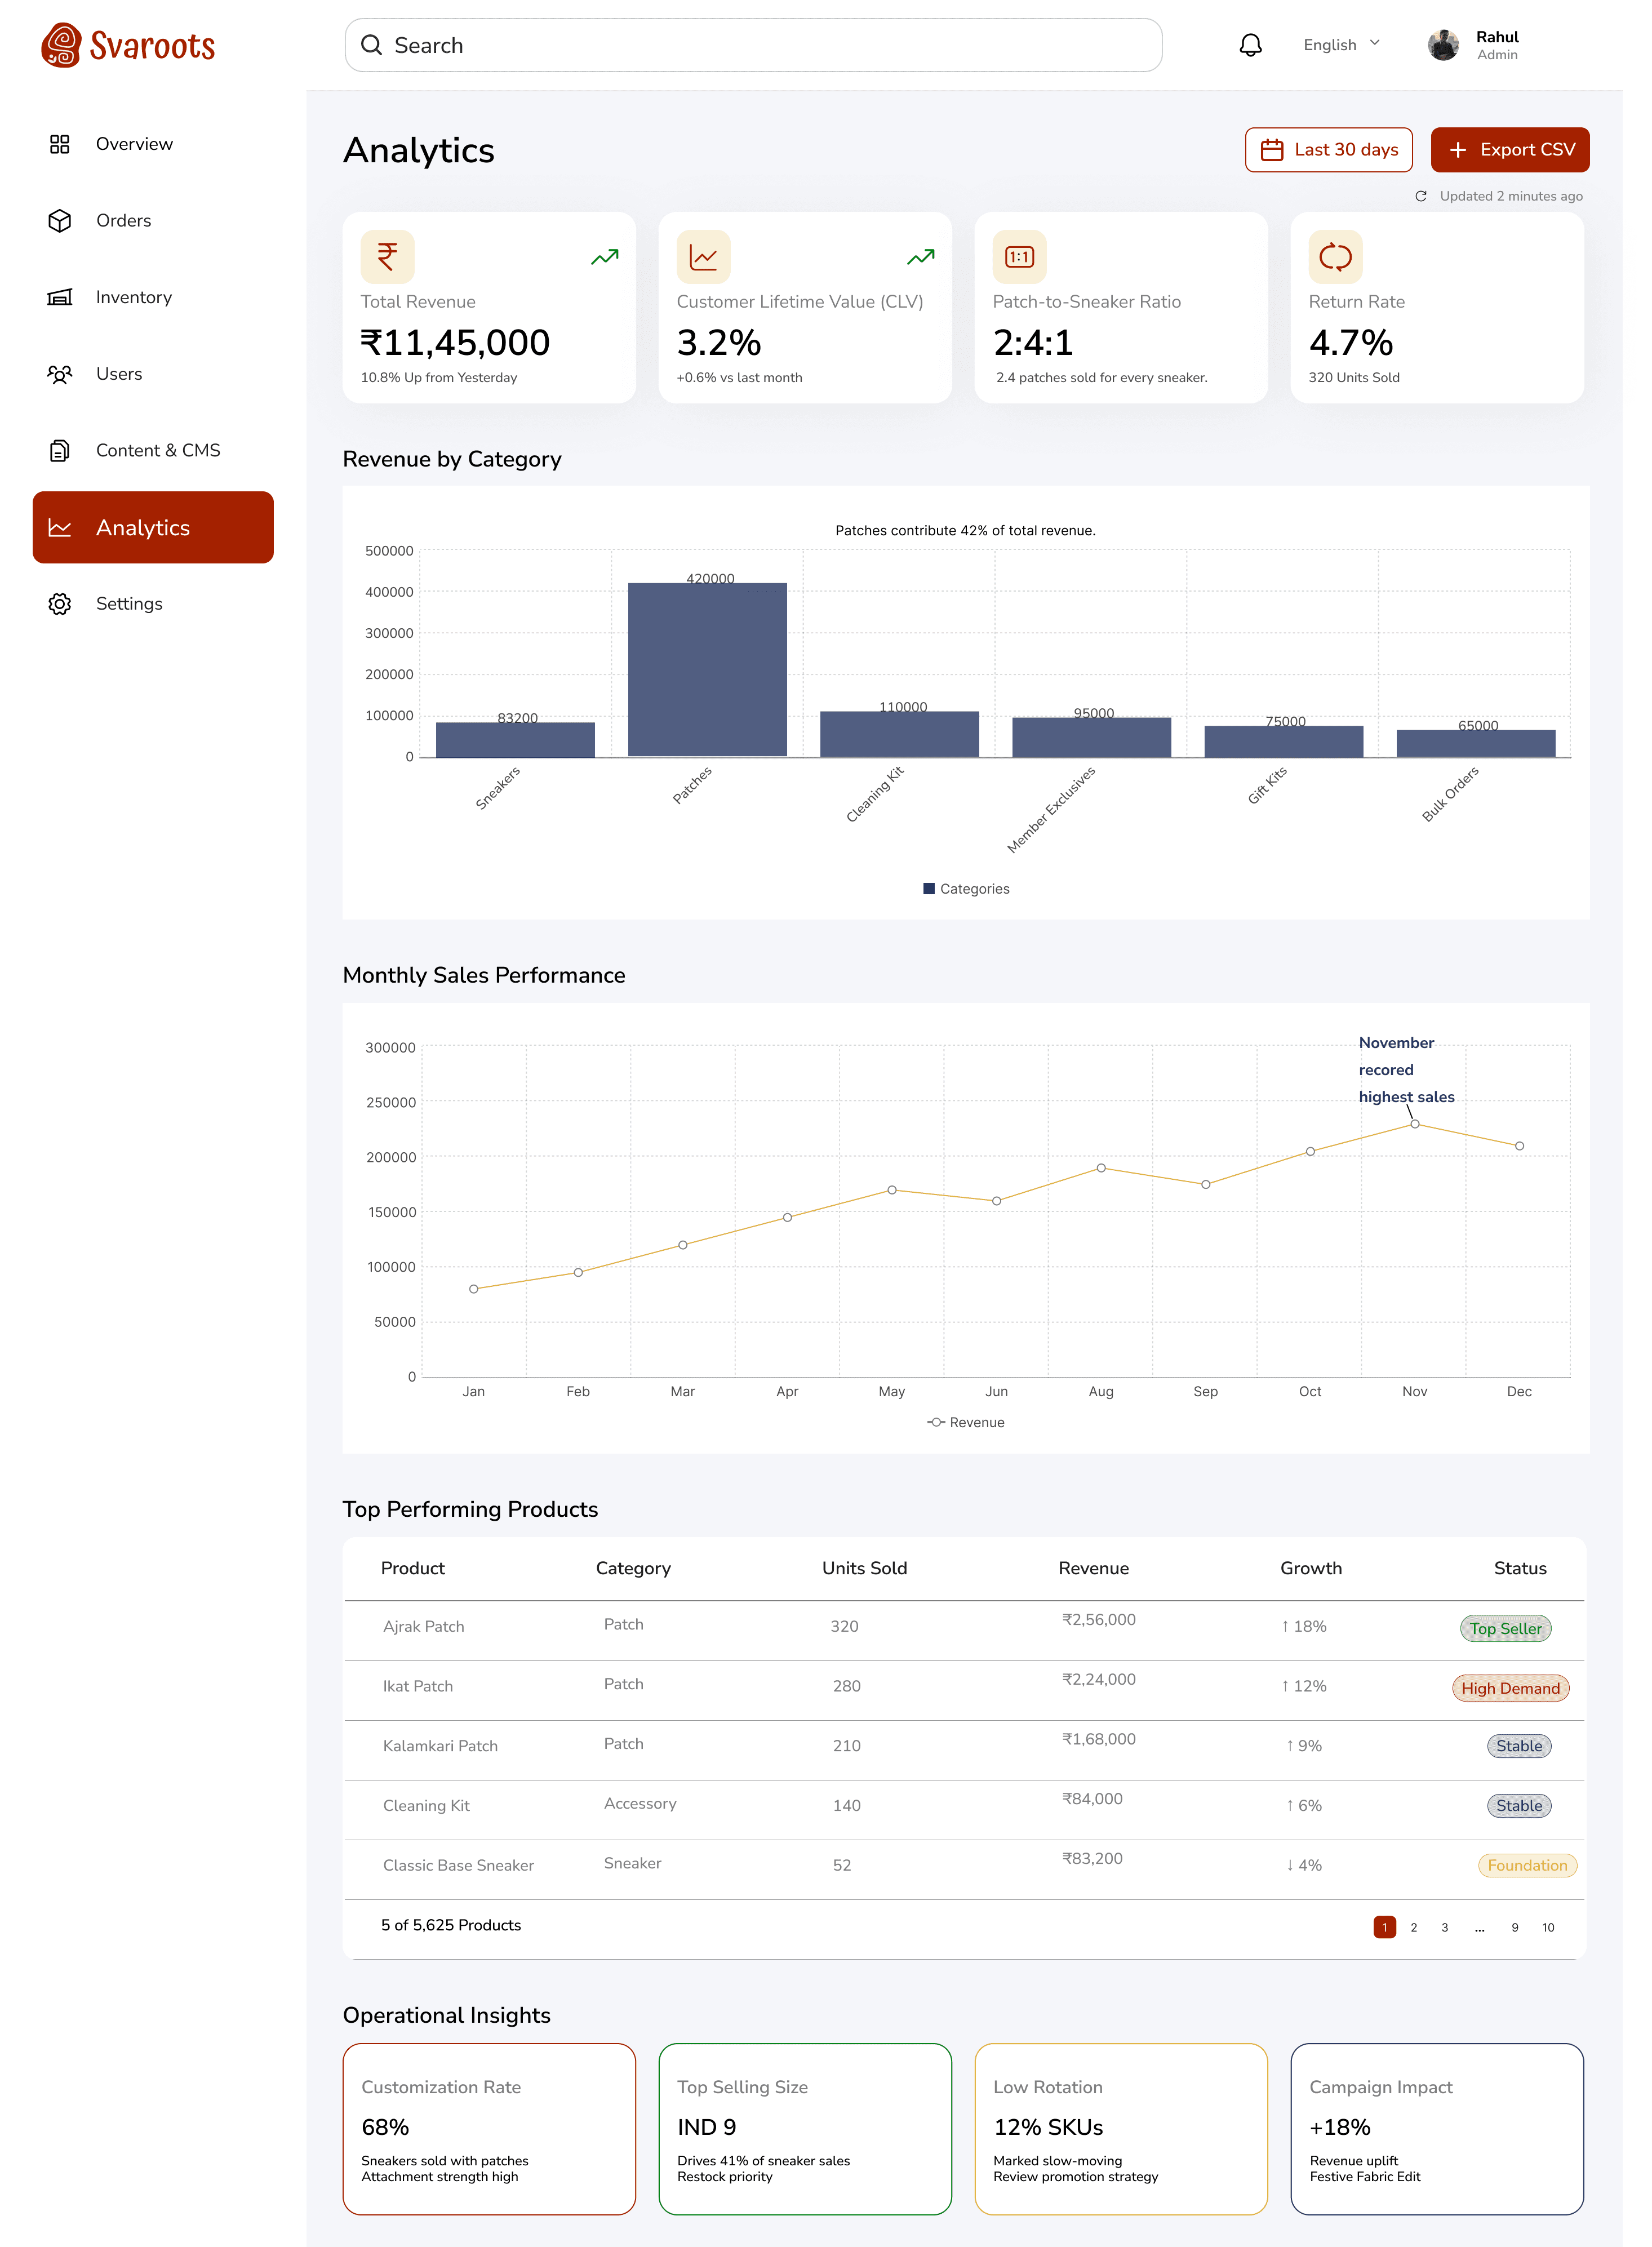Open the Last 30 days date range
The width and height of the screenshot is (1652, 2247).
pyautogui.click(x=1328, y=150)
